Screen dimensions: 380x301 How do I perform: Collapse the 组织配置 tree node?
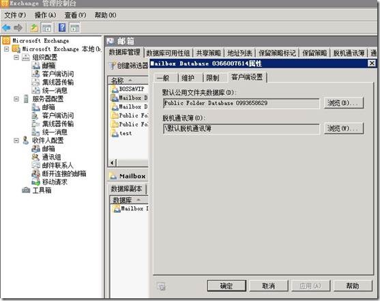16,57
